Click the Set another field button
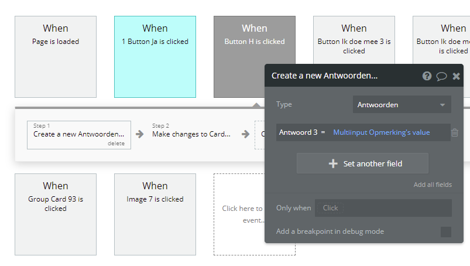The image size is (470, 266). pos(362,163)
